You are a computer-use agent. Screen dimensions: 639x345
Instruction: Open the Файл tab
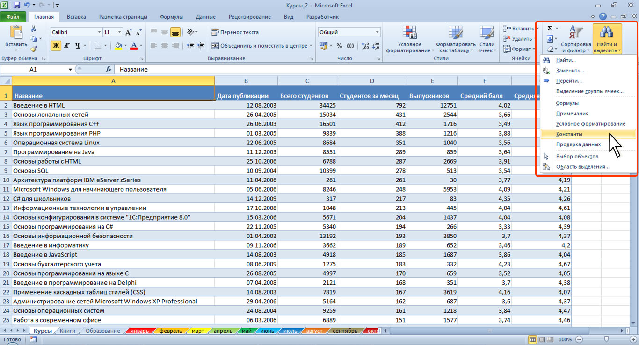click(13, 17)
